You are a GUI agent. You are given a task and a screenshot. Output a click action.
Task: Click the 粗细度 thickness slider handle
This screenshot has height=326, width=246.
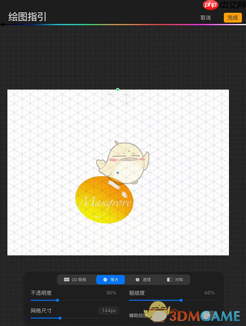pos(181,300)
